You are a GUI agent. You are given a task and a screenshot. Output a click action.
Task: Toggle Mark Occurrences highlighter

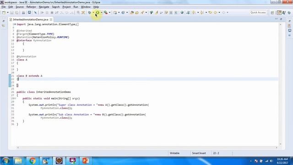point(157,12)
